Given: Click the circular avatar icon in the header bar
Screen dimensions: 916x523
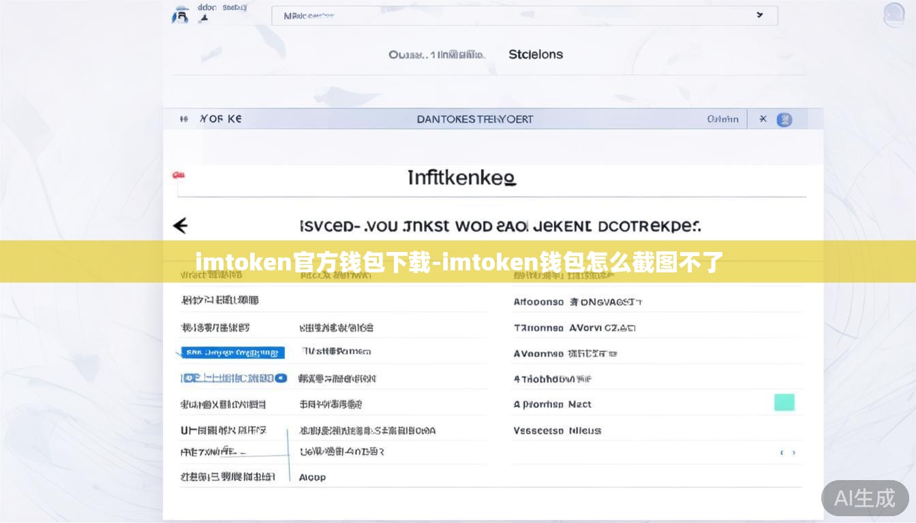Looking at the screenshot, I should tap(784, 119).
